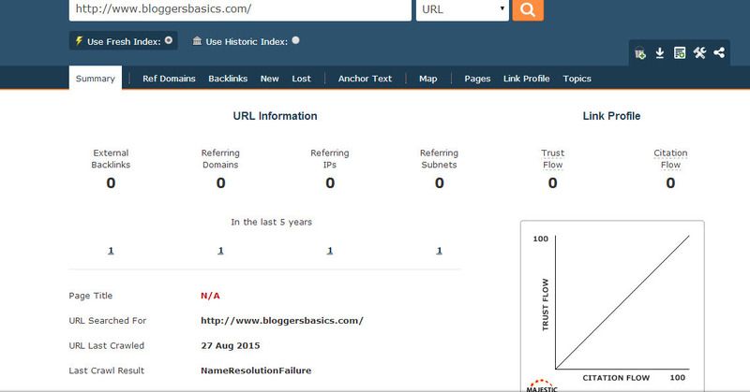The width and height of the screenshot is (750, 392).
Task: Click the orange search magnifier button
Action: [x=528, y=9]
